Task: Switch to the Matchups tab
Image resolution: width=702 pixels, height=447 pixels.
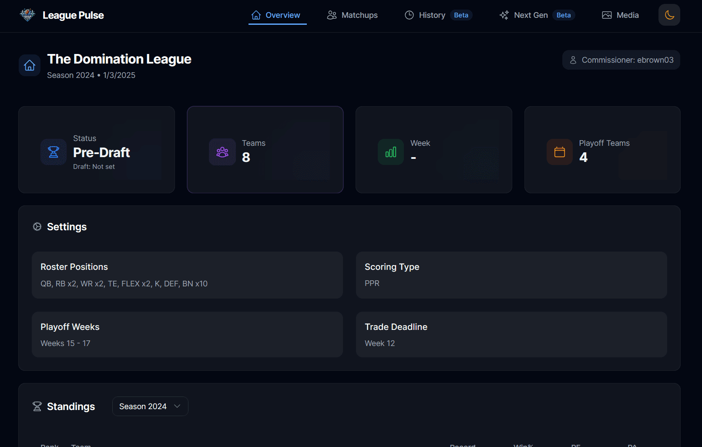Action: coord(353,15)
